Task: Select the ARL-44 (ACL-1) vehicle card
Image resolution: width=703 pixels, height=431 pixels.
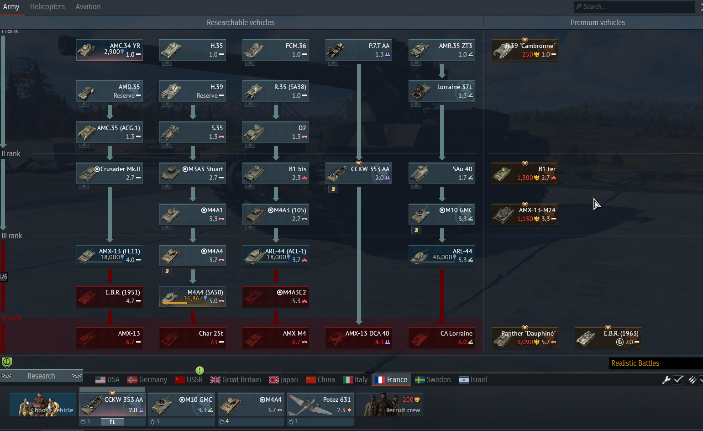Action: click(276, 256)
